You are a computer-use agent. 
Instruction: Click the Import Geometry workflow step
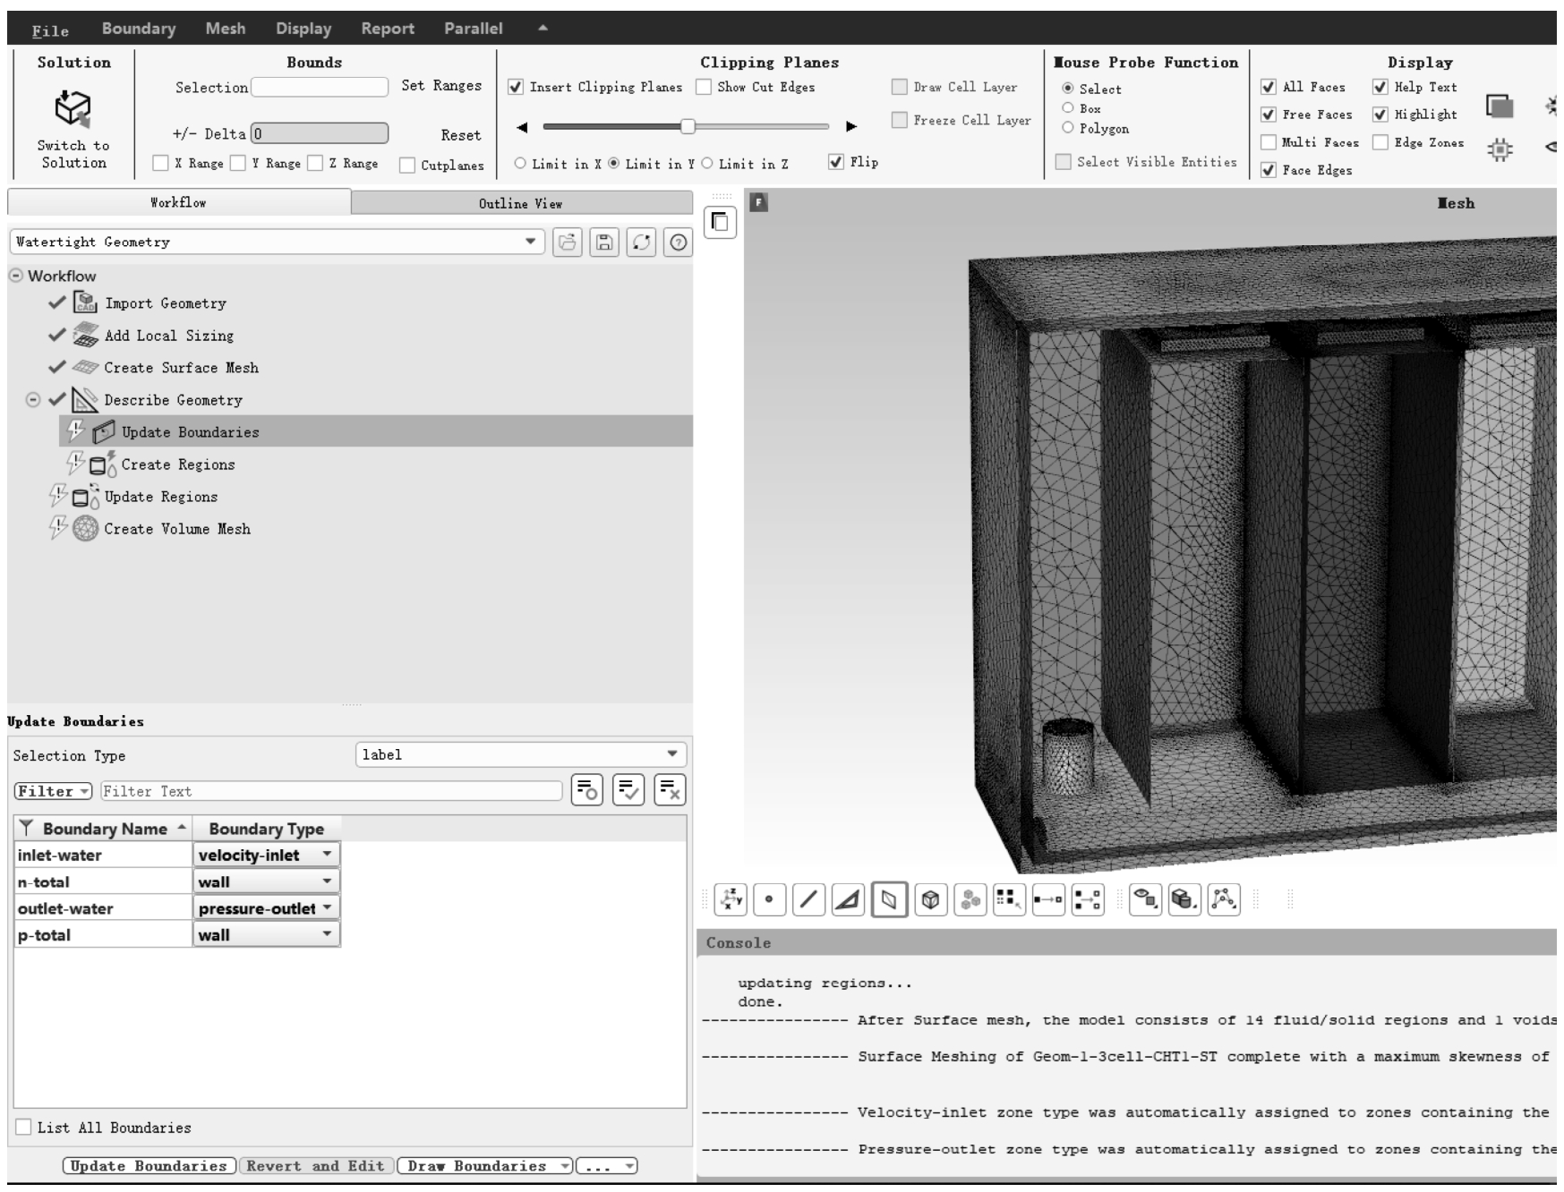(165, 303)
